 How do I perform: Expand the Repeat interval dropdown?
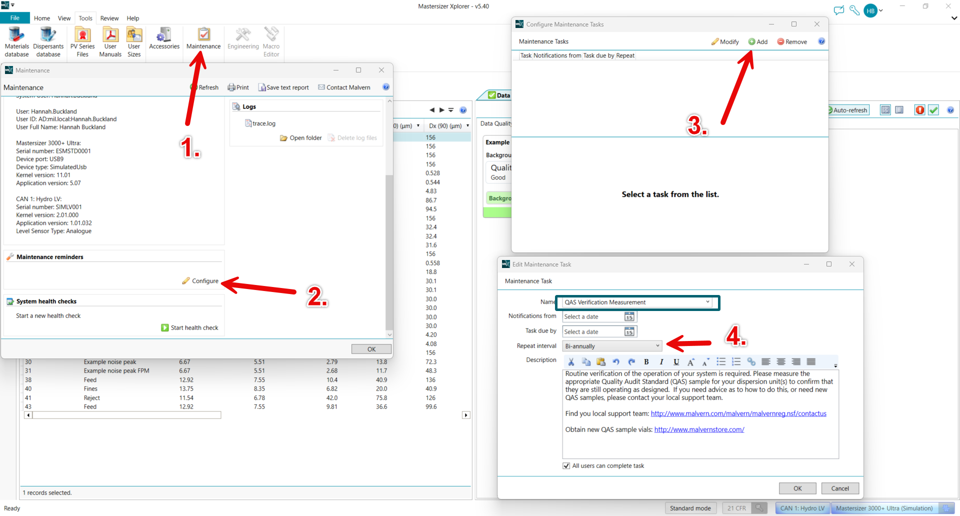pos(657,346)
